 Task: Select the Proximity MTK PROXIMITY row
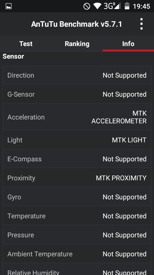click(x=77, y=178)
